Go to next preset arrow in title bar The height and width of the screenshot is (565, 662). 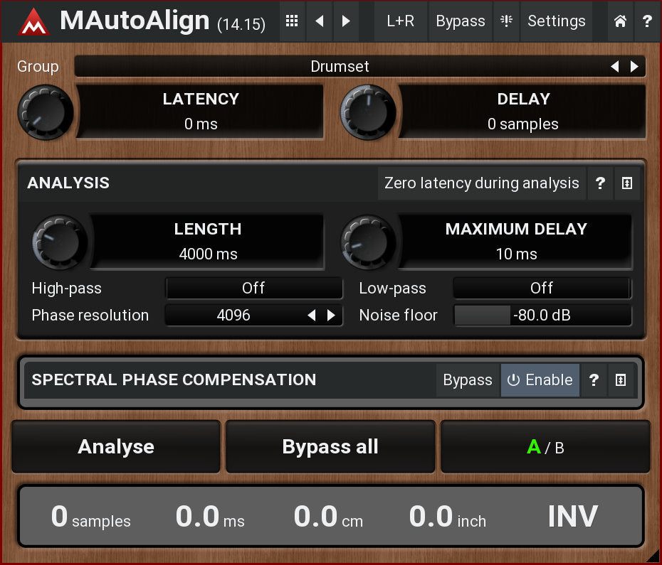pos(346,21)
